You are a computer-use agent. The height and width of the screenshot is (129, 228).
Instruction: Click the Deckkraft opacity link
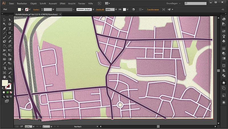[100, 9]
